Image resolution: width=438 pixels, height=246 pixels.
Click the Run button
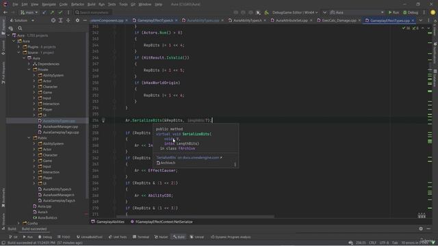tap(394, 12)
